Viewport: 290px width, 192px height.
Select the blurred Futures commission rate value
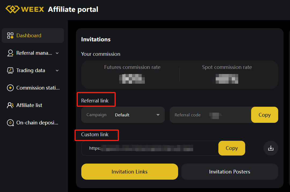(132, 79)
